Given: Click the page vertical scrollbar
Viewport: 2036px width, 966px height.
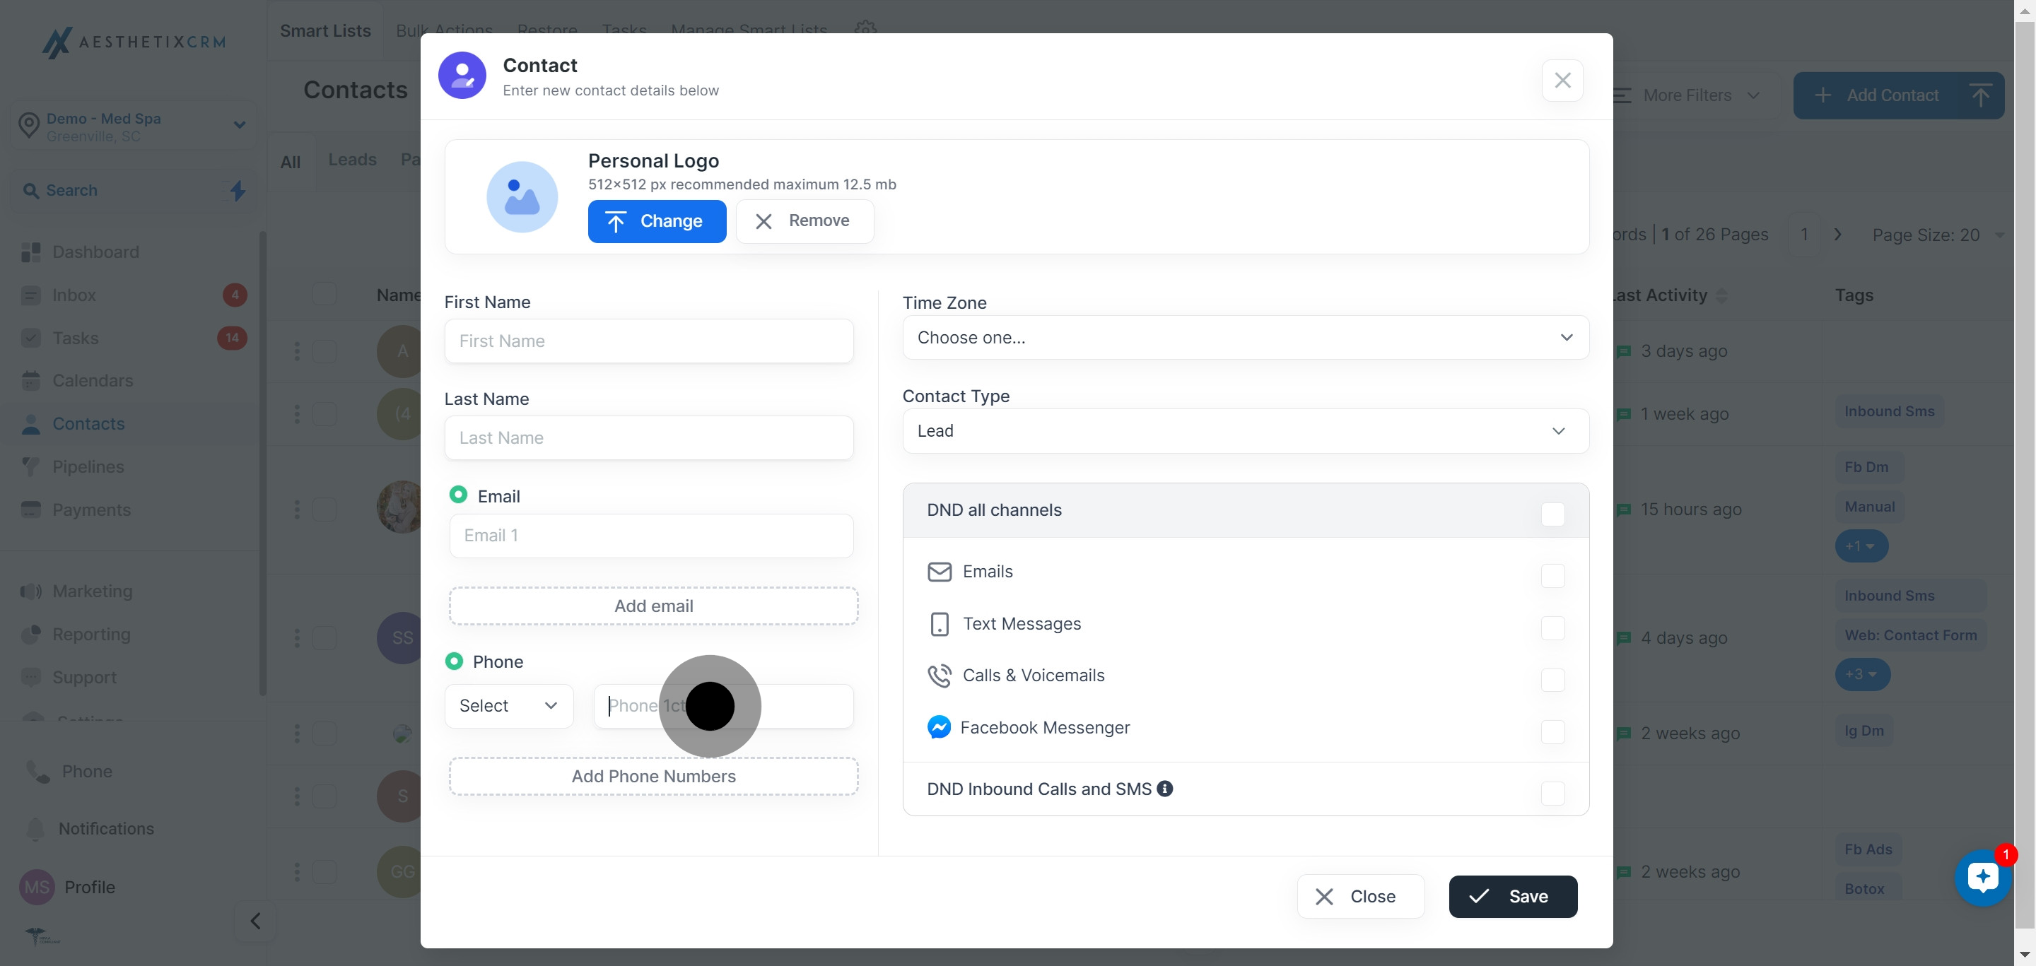Looking at the screenshot, I should click(x=2024, y=474).
